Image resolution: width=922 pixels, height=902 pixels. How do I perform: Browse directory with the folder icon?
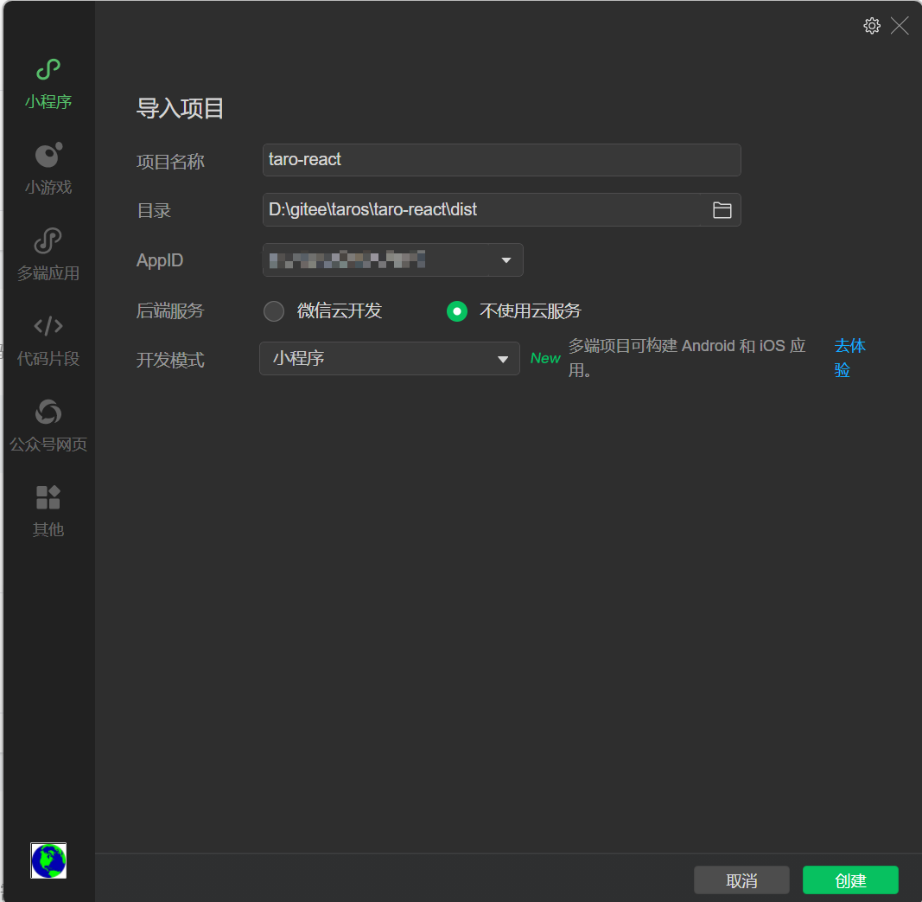[x=722, y=210]
